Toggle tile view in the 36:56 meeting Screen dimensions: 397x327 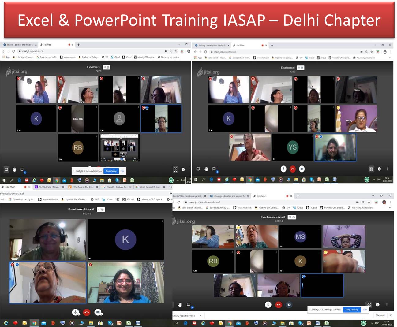175,169
